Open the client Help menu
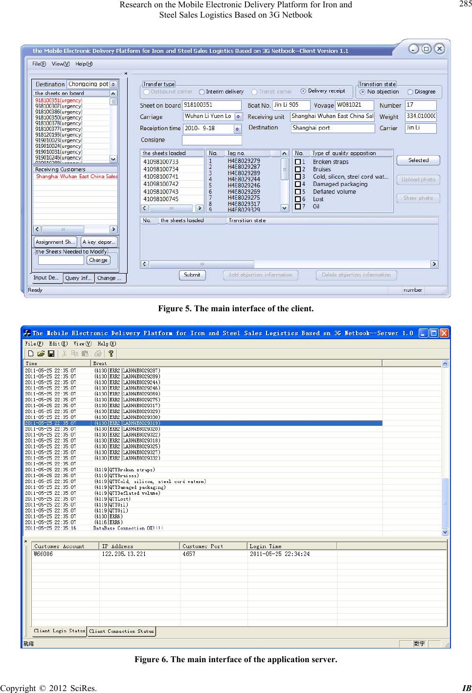The width and height of the screenshot is (472, 693). pyautogui.click(x=84, y=64)
